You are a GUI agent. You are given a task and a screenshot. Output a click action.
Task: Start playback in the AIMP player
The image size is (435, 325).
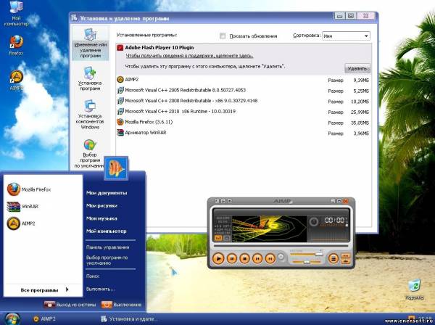click(218, 259)
